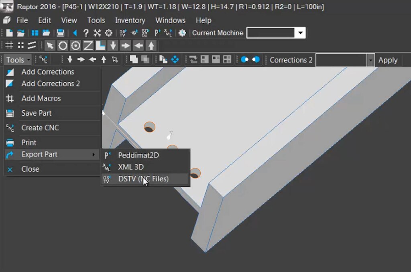
Task: Click the crossed wrench and screwdriver icon
Action: tap(97, 33)
